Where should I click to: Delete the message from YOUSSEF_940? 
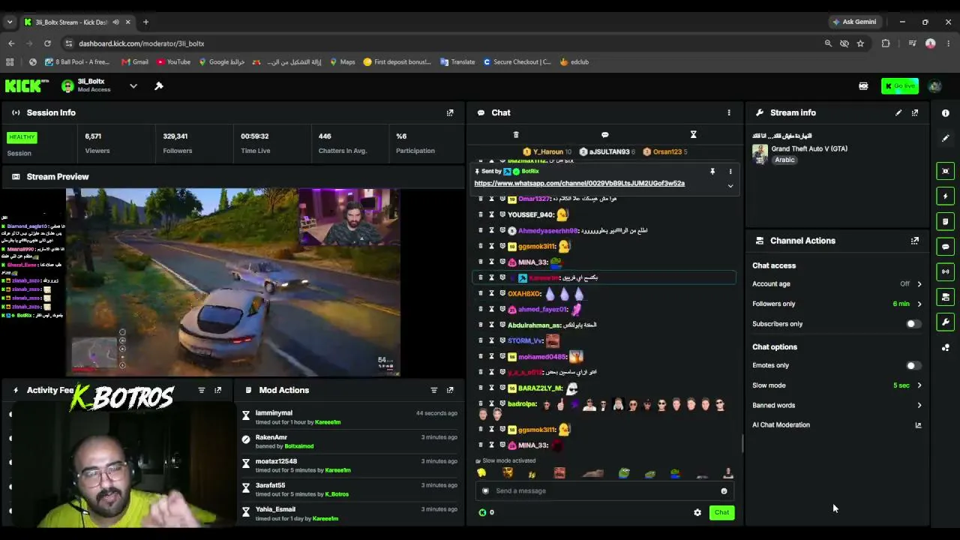tap(481, 214)
